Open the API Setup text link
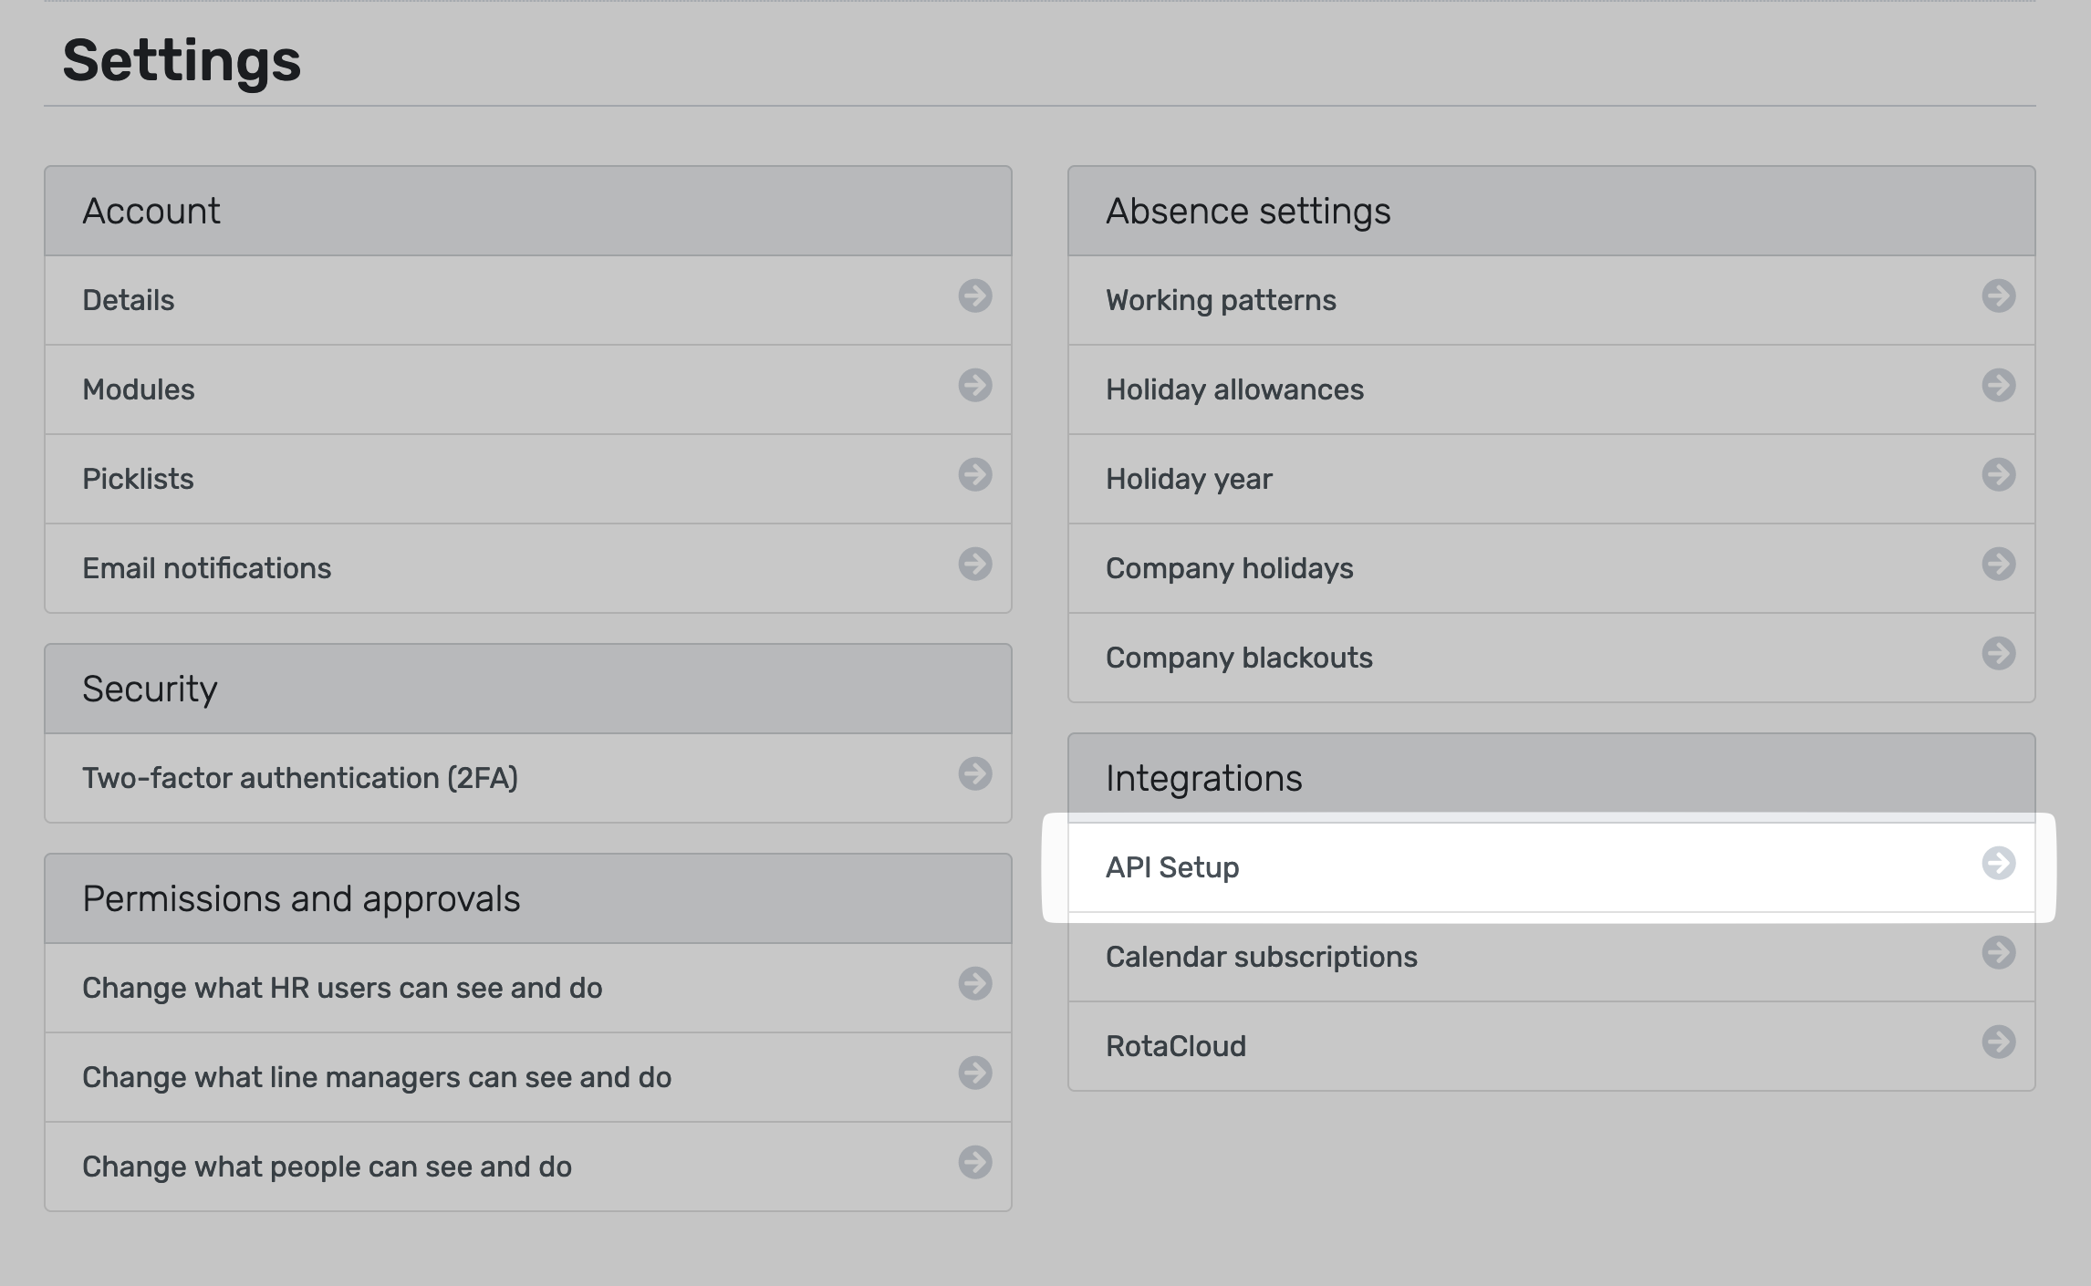Image resolution: width=2091 pixels, height=1286 pixels. [x=1172, y=868]
